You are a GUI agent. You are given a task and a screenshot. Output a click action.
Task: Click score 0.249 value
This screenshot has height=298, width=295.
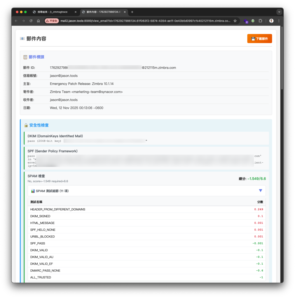click(x=259, y=210)
